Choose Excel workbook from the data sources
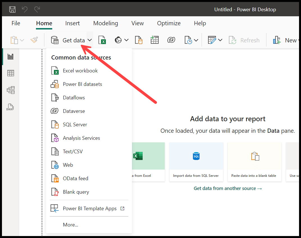This screenshot has height=238, width=301. click(89, 71)
